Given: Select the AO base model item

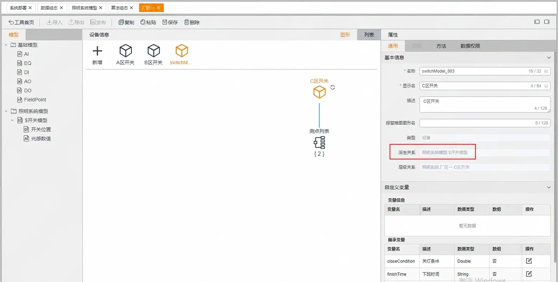Looking at the screenshot, I should (24, 81).
